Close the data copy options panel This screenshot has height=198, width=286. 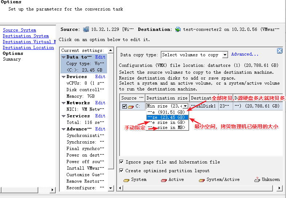click(x=280, y=51)
